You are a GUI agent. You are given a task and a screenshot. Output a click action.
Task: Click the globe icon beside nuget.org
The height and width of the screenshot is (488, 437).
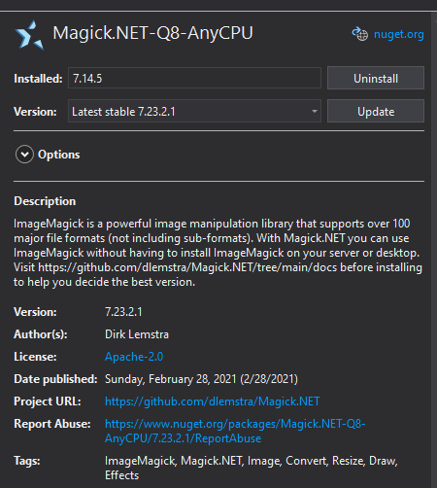point(360,34)
